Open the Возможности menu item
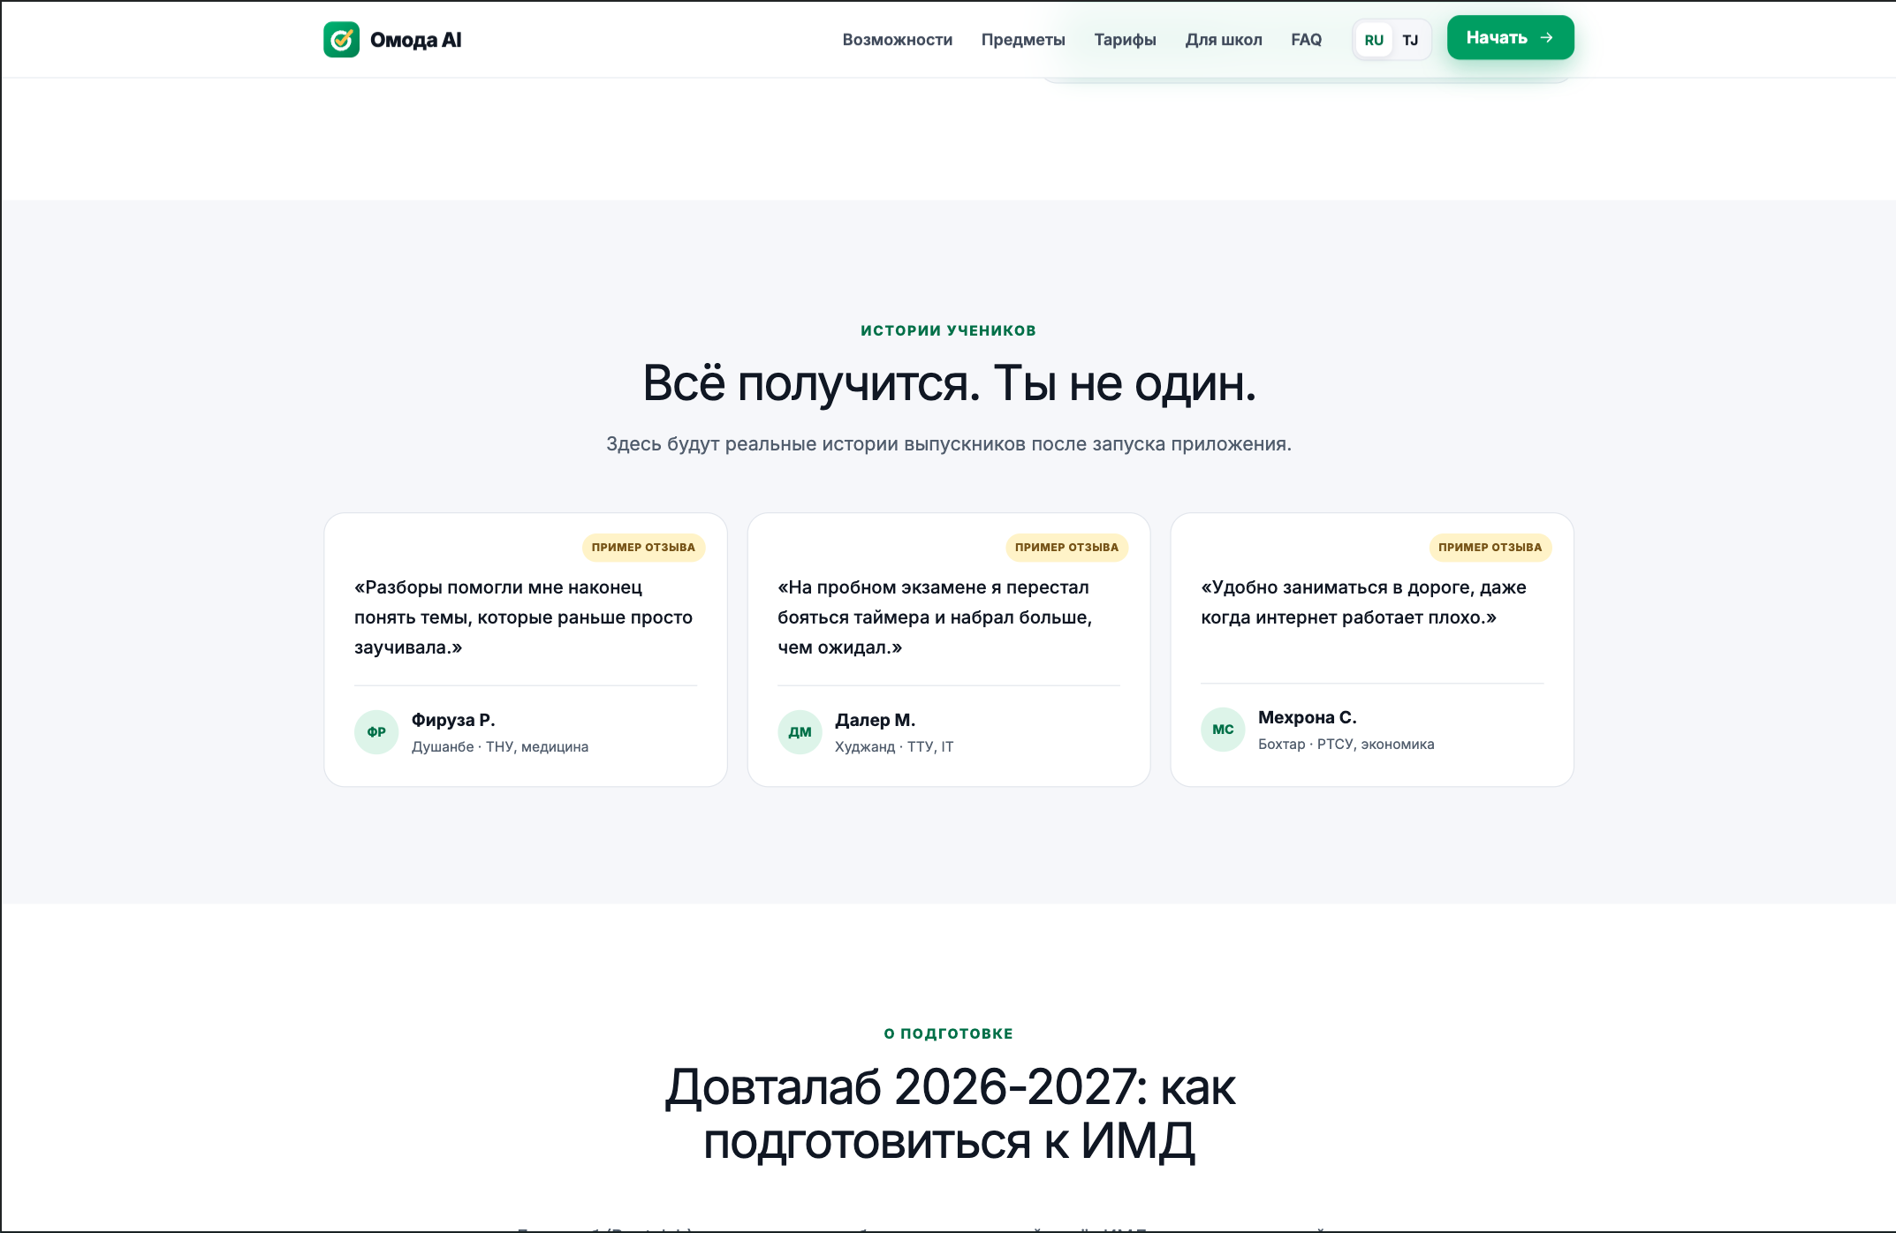Viewport: 1896px width, 1233px height. click(x=898, y=40)
